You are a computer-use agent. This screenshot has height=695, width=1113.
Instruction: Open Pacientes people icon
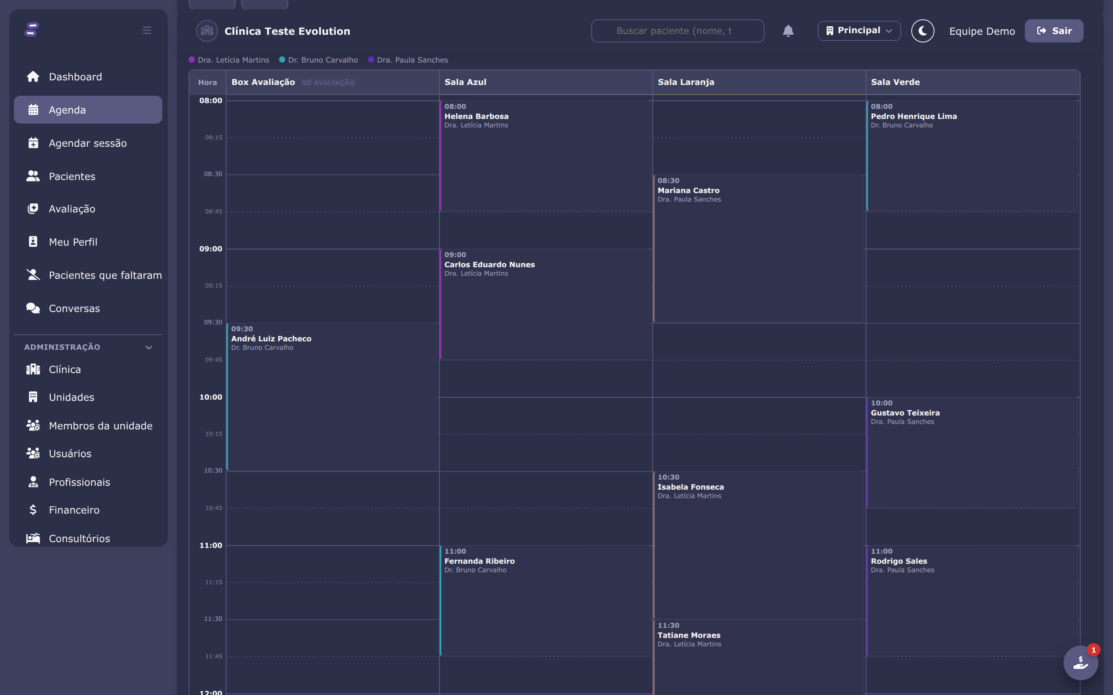tap(33, 176)
